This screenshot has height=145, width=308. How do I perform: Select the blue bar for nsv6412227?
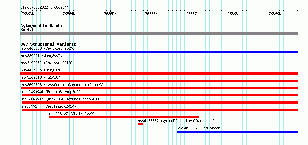237,132
